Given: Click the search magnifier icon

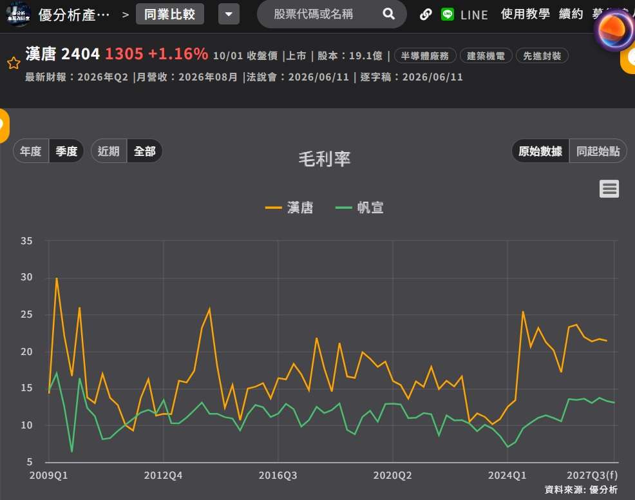Looking at the screenshot, I should pyautogui.click(x=388, y=14).
